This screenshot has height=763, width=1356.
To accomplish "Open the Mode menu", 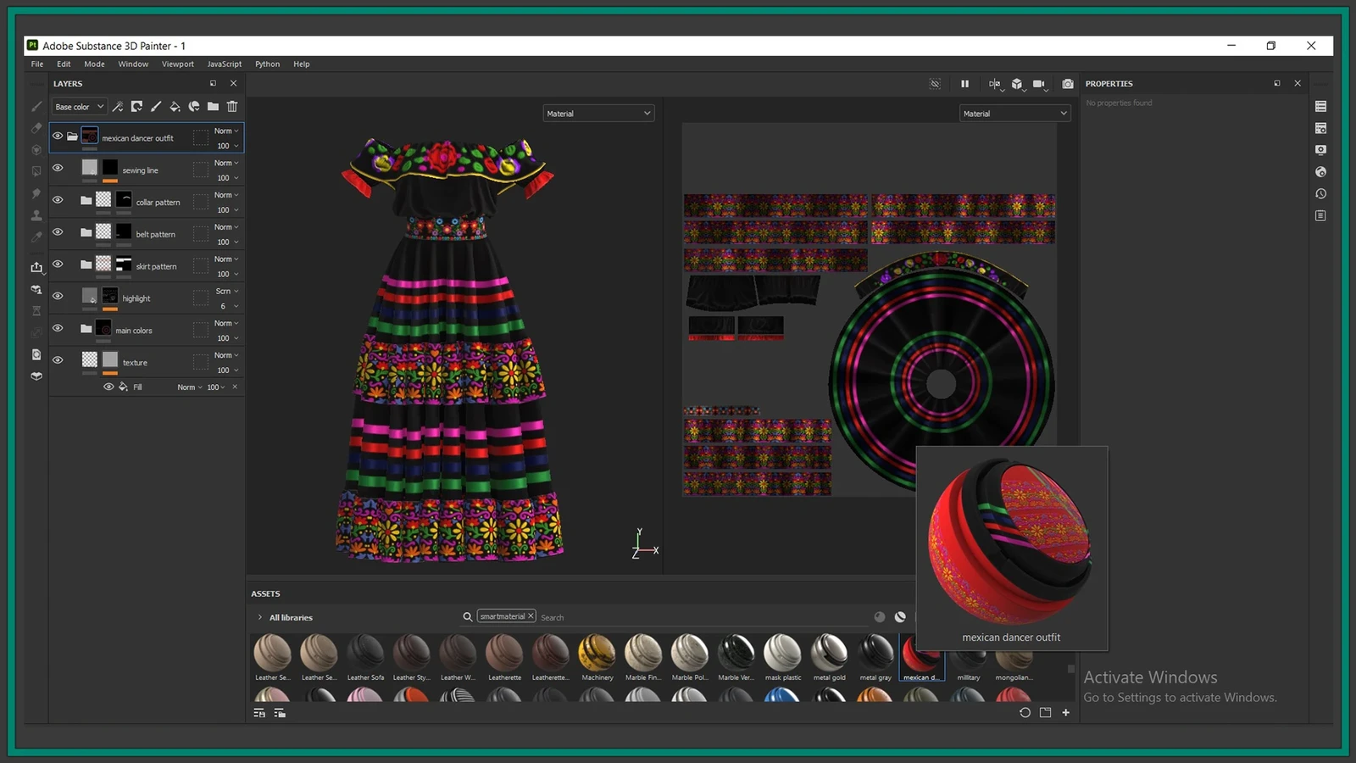I will coord(94,64).
